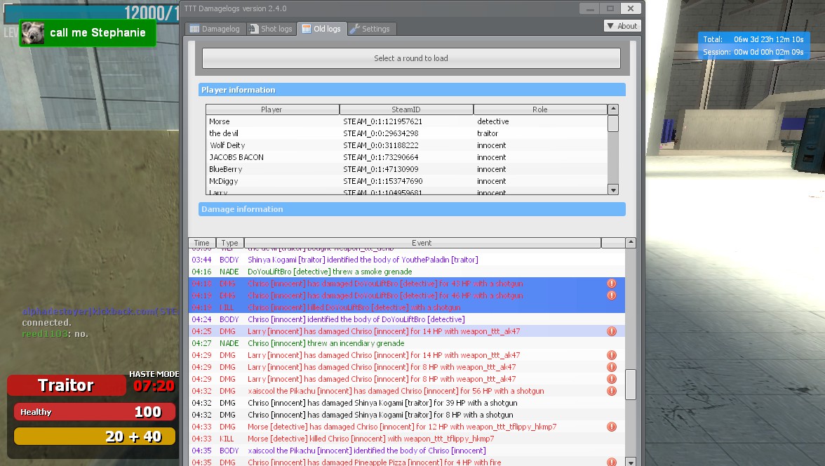Click the Settings wrench icon

coord(355,29)
